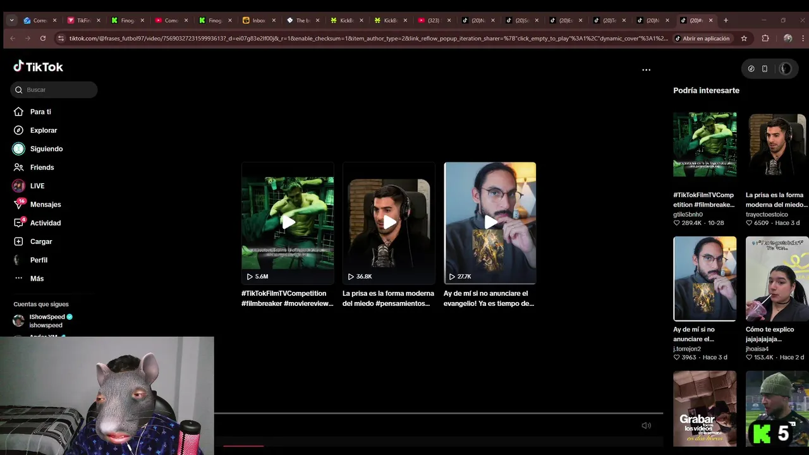Play the 36.8K views video
Screen dimensions: 809x455
click(x=389, y=223)
